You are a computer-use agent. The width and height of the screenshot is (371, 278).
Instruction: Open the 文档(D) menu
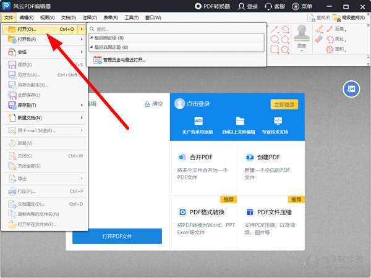point(69,18)
